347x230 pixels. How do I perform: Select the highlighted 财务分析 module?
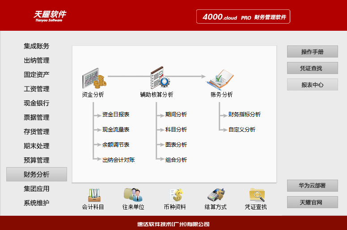pos(37,174)
